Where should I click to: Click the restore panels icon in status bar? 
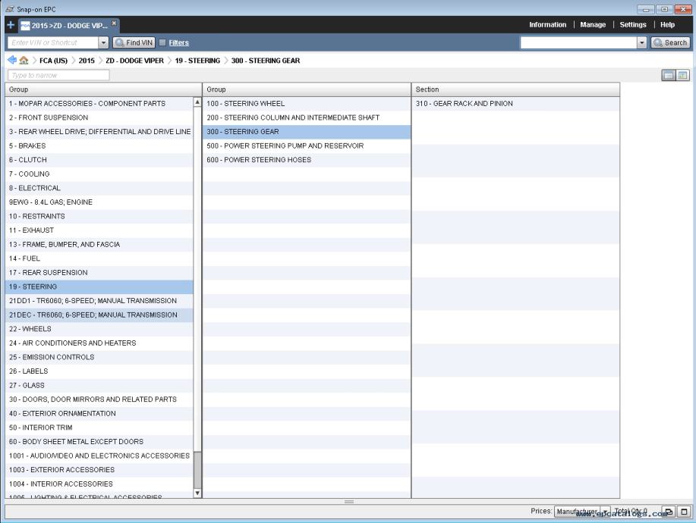coord(669,512)
